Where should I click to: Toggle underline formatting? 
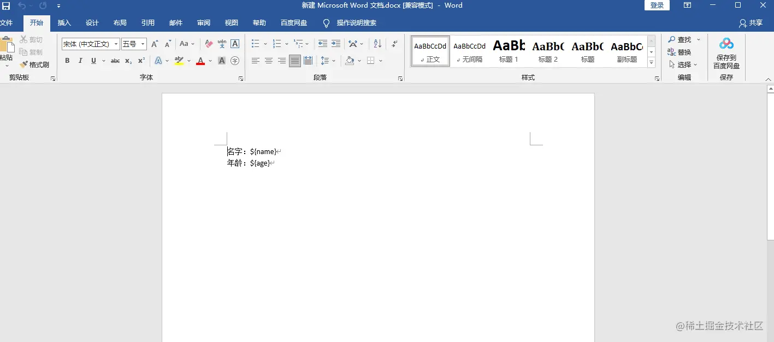pyautogui.click(x=94, y=61)
